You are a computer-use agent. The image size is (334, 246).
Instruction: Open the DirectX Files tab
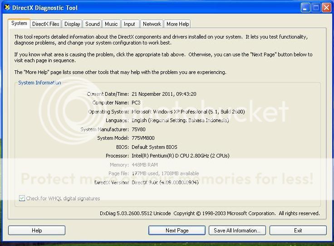coord(45,24)
